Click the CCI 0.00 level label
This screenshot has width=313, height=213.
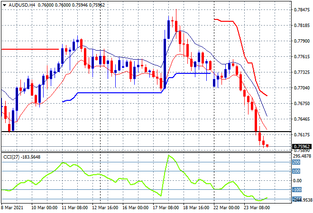tap(296, 180)
